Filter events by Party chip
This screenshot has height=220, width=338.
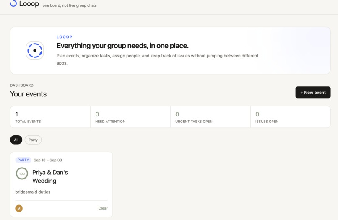pyautogui.click(x=33, y=140)
